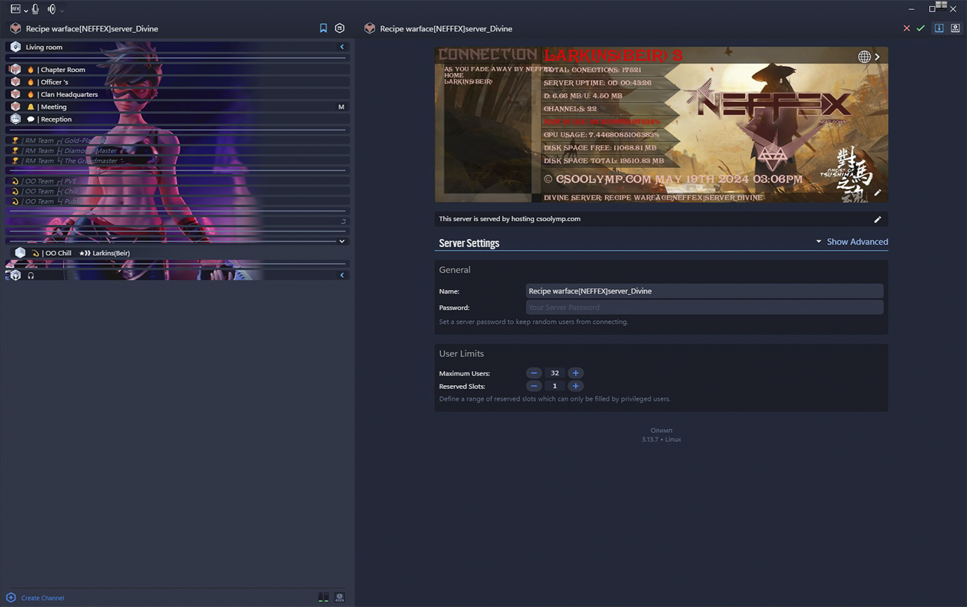Edit the banner with the pencil icon
Viewport: 967px width, 607px height.
click(878, 192)
